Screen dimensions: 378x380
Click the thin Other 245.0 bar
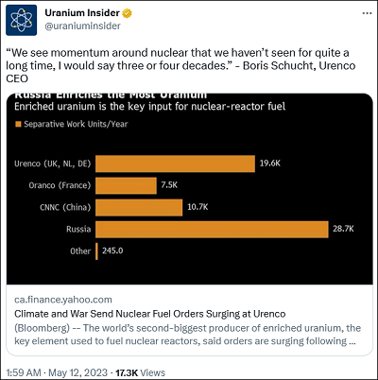[96, 251]
